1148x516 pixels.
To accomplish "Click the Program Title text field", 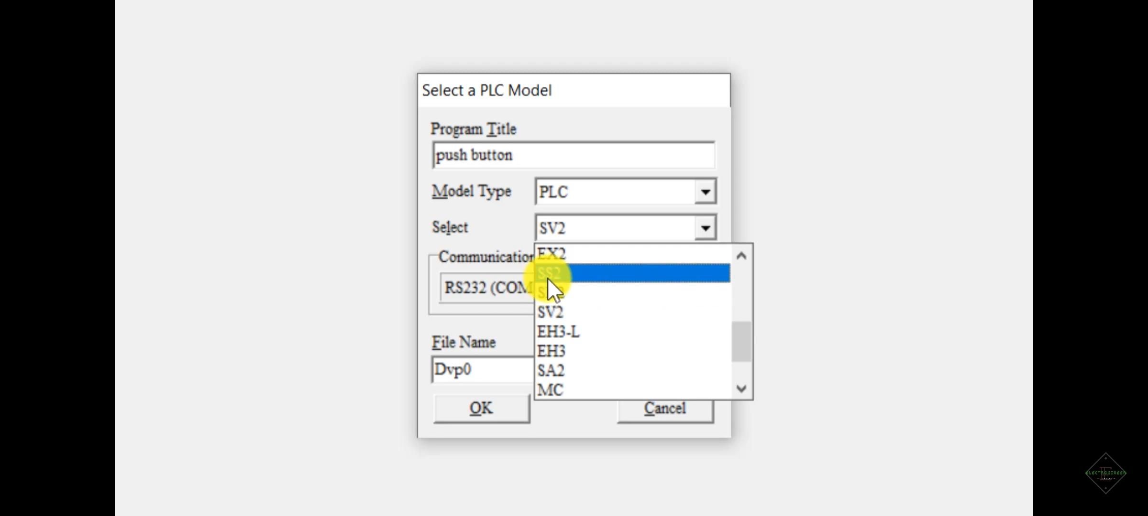I will [573, 155].
